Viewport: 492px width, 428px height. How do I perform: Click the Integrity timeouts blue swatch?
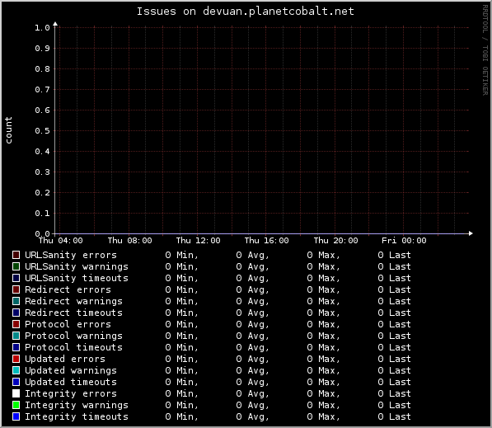16,416
